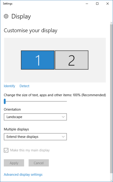This screenshot has width=113, height=182.
Task: Click the Orientation label text
Action: (x=12, y=109)
